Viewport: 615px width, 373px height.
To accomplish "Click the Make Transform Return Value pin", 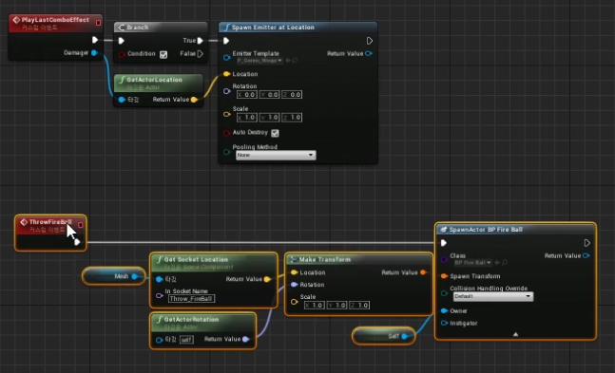I will click(x=423, y=272).
